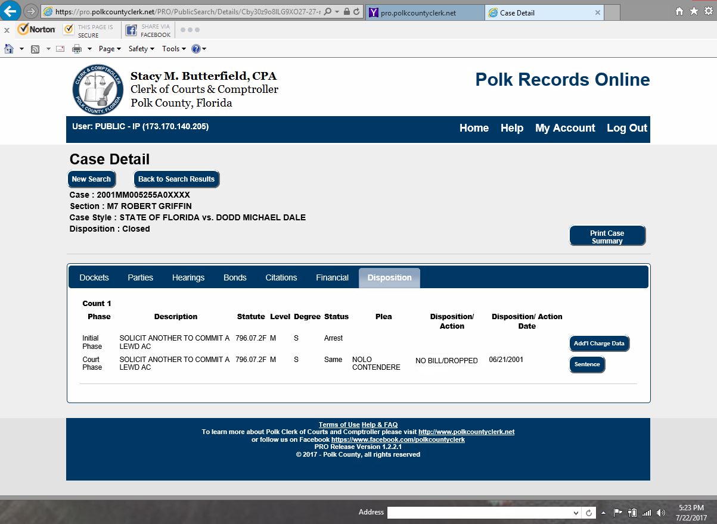Log Out of Polk Records Online
The width and height of the screenshot is (717, 524).
click(x=627, y=128)
